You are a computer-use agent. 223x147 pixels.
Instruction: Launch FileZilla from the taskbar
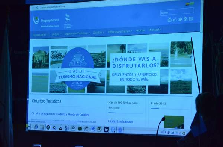(x=106, y=130)
